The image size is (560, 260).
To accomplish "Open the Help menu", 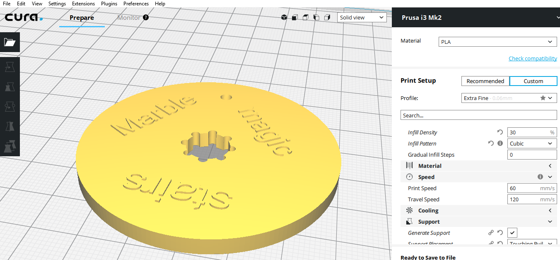I will (160, 4).
